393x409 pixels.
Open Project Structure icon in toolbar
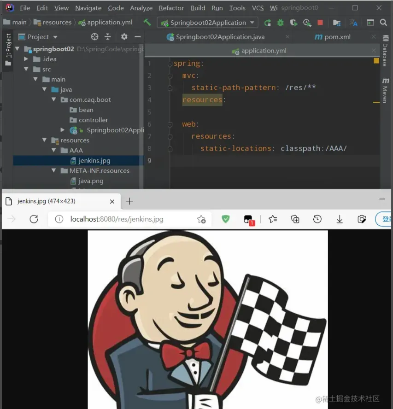(337, 23)
